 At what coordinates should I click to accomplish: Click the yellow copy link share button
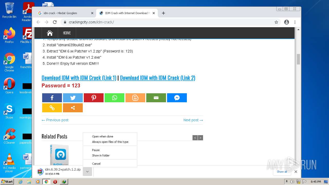click(x=52, y=108)
